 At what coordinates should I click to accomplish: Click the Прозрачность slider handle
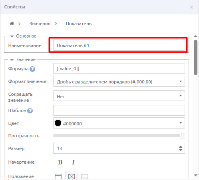(182, 136)
